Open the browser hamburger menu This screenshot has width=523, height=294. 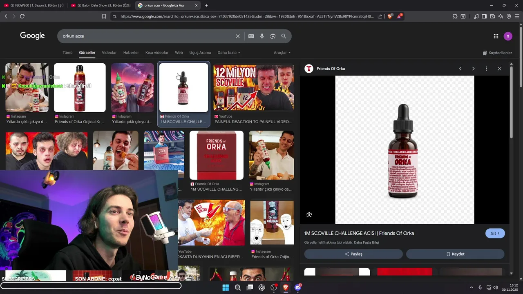coord(517,16)
